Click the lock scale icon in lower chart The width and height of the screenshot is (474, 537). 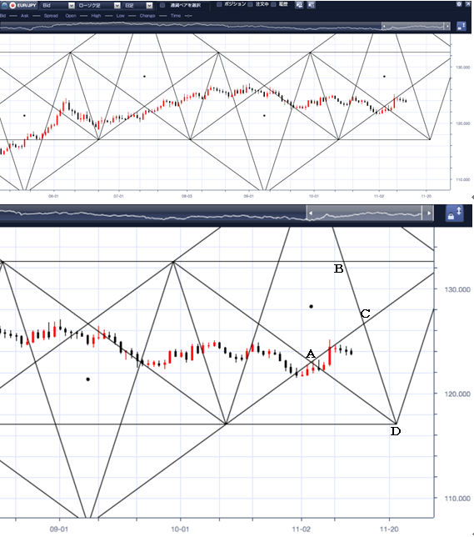(455, 213)
